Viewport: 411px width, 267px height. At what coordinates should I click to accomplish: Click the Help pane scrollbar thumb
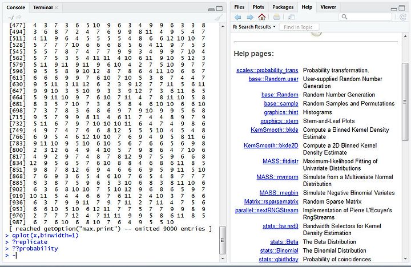pyautogui.click(x=405, y=102)
